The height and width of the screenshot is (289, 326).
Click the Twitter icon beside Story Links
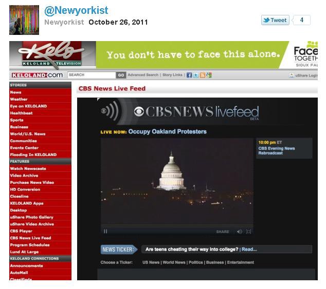click(x=196, y=75)
